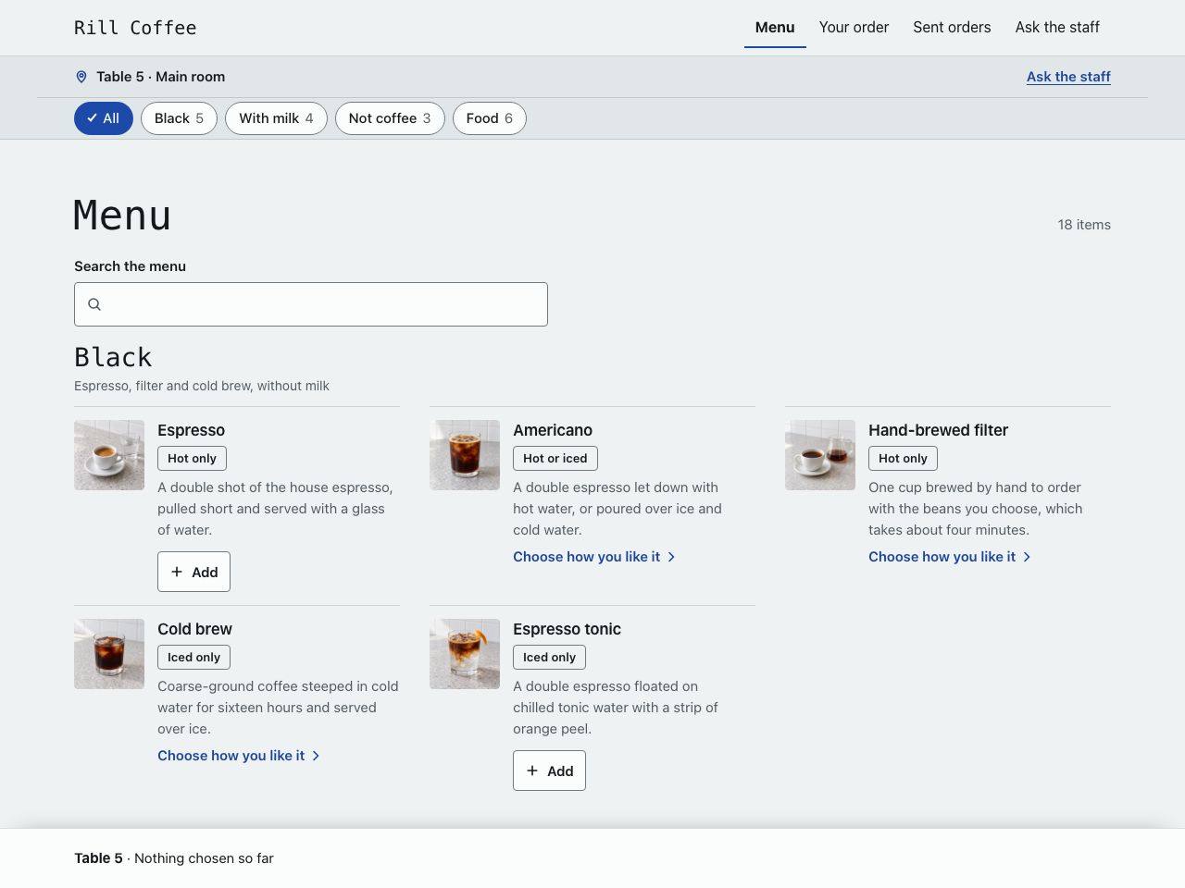
Task: Click the Cold brew item title
Action: [194, 629]
